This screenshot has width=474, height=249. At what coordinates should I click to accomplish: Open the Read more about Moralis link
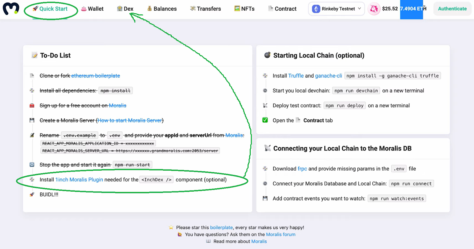click(259, 241)
